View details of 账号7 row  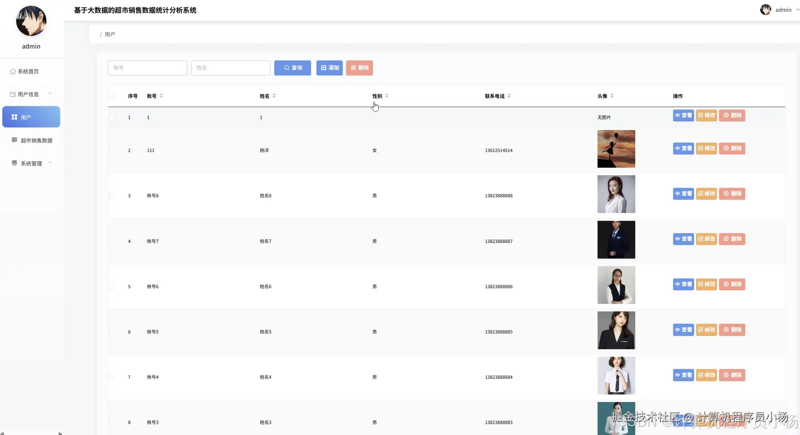pyautogui.click(x=683, y=239)
